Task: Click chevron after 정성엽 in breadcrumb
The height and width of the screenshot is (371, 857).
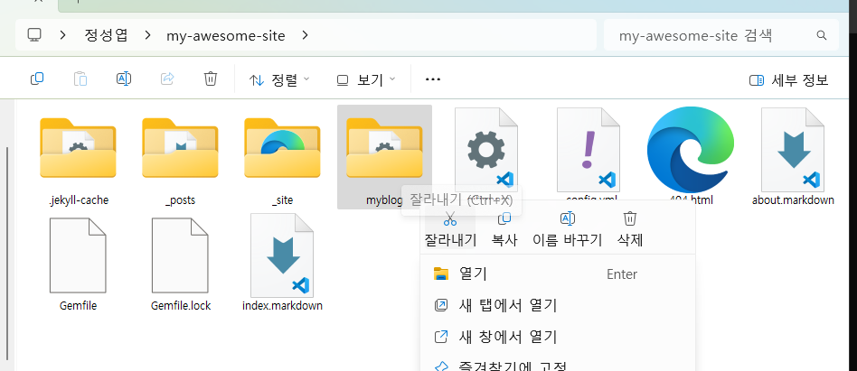Action: tap(147, 35)
